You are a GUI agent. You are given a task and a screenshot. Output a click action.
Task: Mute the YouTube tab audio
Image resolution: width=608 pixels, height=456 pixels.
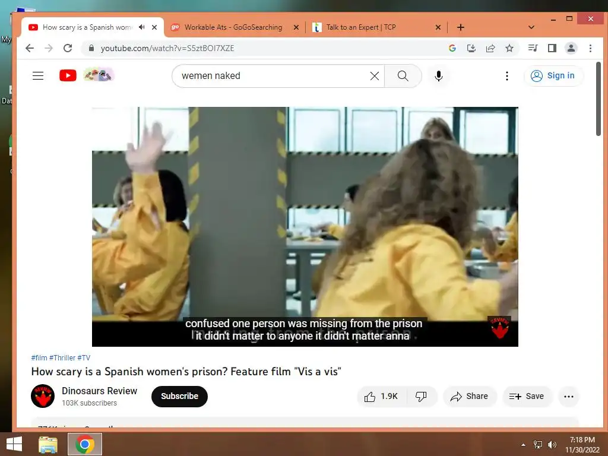pyautogui.click(x=142, y=27)
